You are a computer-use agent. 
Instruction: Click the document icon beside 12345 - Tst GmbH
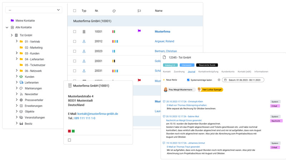tap(164, 57)
